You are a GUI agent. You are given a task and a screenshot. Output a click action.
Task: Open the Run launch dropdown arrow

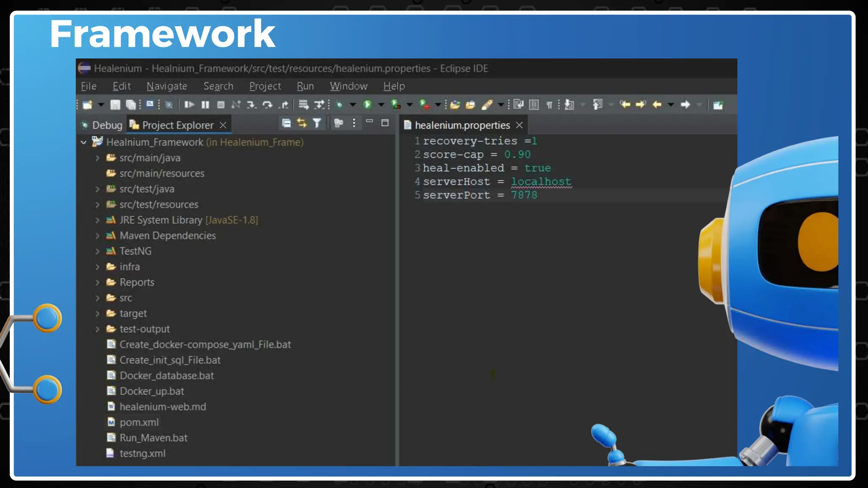[x=381, y=105]
